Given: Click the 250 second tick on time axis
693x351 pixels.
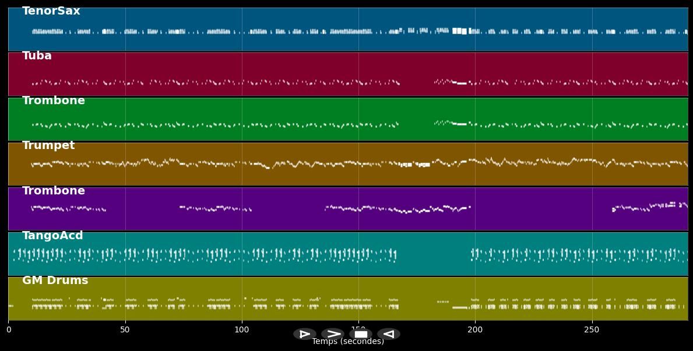Looking at the screenshot, I should 592,329.
